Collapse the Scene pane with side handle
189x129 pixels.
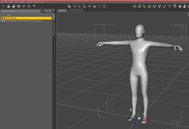click(56, 72)
